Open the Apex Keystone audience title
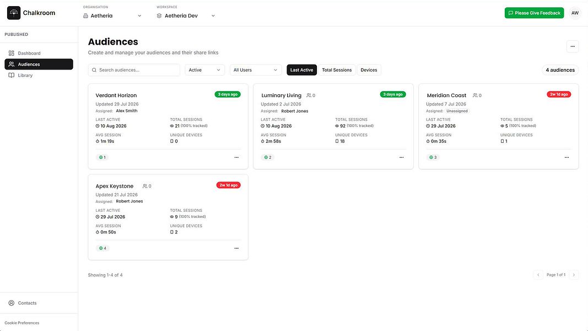The image size is (588, 331). click(x=115, y=186)
